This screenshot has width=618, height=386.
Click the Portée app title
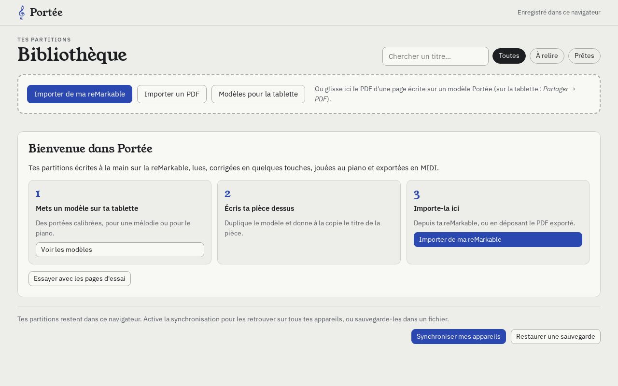click(46, 13)
